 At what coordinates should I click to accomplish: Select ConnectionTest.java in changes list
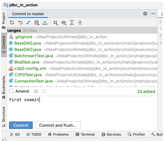82,81
